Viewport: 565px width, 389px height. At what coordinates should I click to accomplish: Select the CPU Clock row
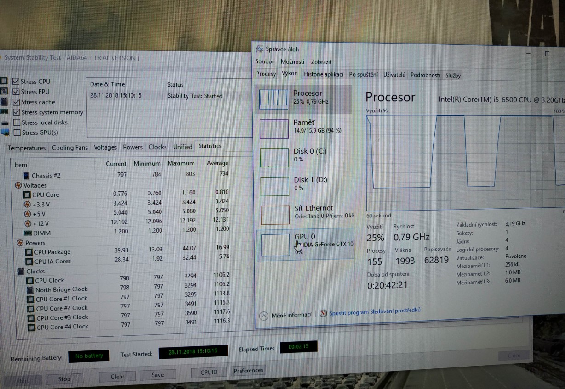pos(129,279)
